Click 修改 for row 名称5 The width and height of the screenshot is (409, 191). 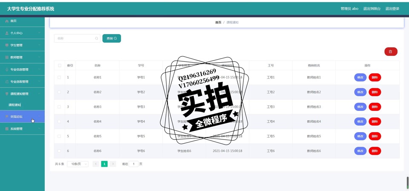(360, 136)
